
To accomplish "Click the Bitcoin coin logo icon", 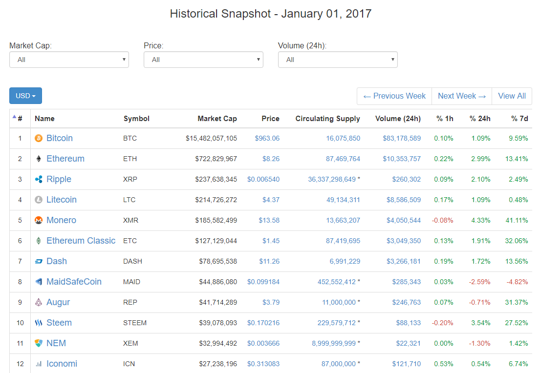I will pyautogui.click(x=39, y=138).
